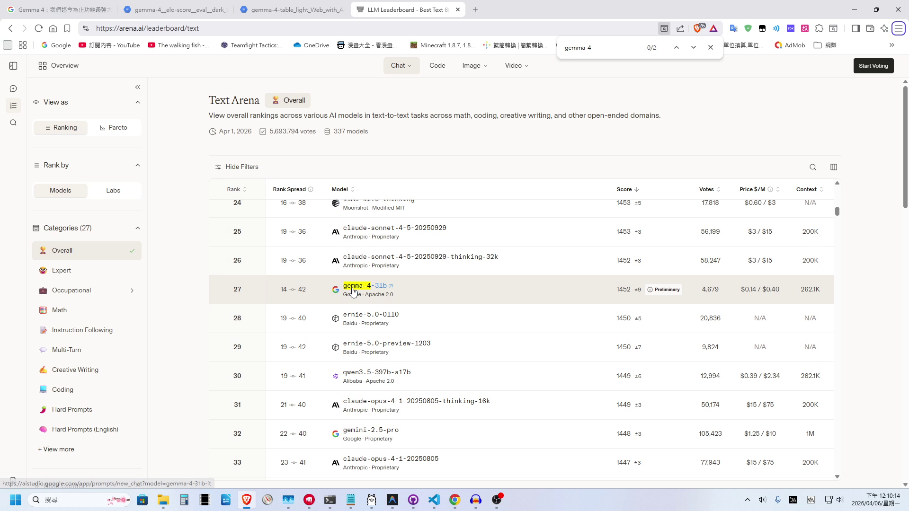Open the Image dropdown menu

pyautogui.click(x=474, y=66)
